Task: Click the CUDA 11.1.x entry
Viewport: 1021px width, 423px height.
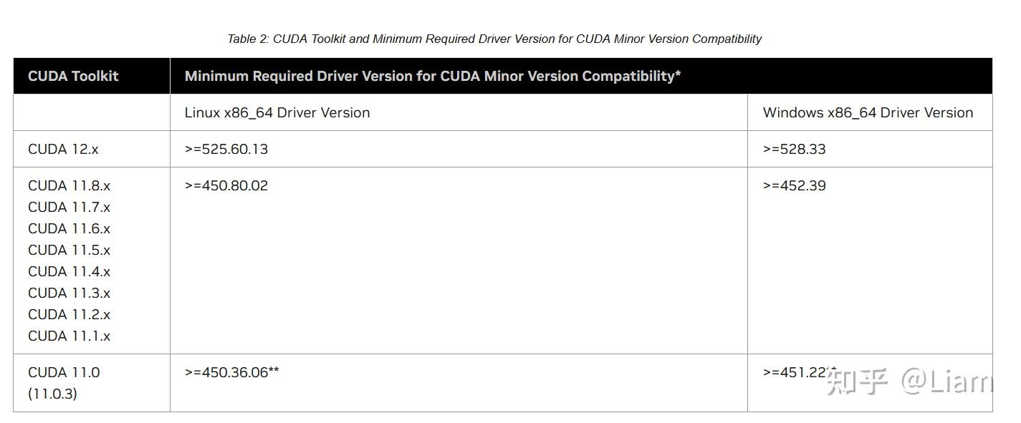Action: [x=69, y=336]
